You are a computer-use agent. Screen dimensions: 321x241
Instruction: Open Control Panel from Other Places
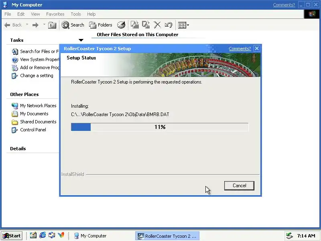33,130
